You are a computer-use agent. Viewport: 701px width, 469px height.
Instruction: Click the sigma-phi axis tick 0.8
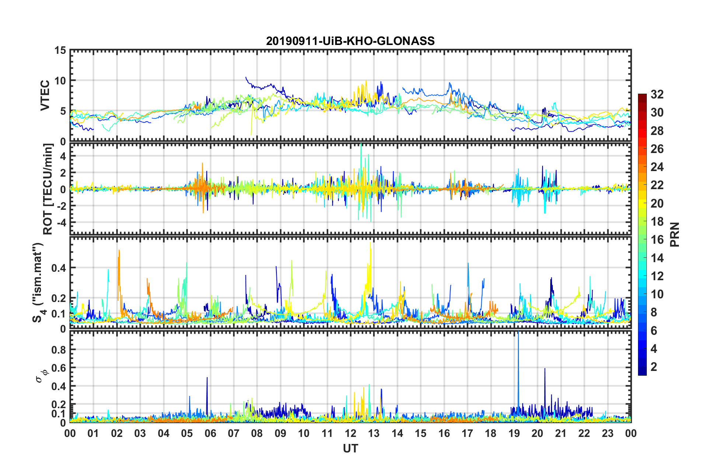click(59, 350)
